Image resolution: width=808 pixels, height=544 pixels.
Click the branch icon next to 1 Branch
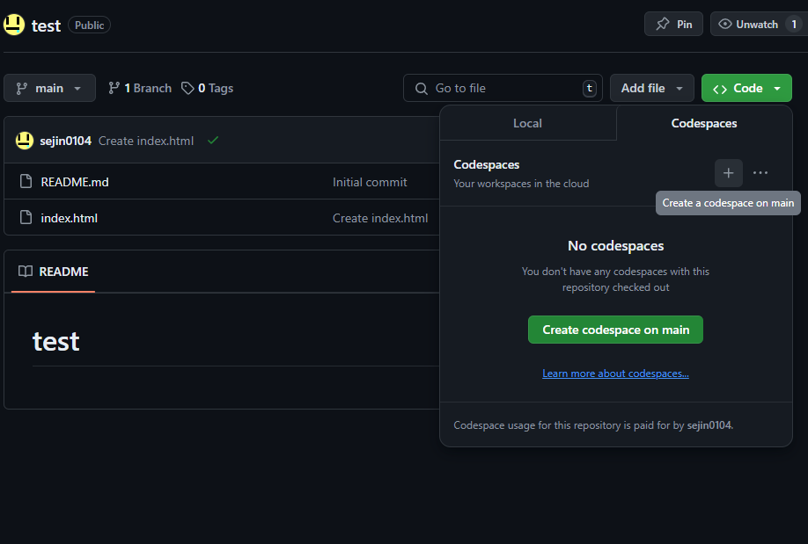[x=114, y=88]
